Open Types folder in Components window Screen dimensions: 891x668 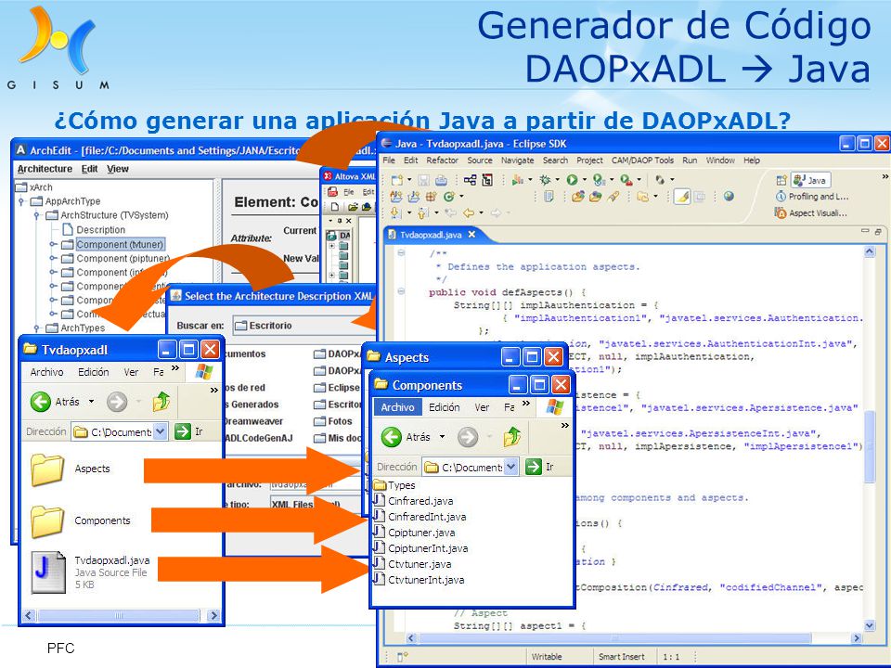[395, 485]
